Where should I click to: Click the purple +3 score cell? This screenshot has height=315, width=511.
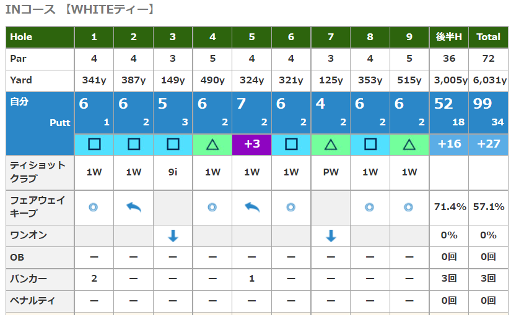[251, 145]
